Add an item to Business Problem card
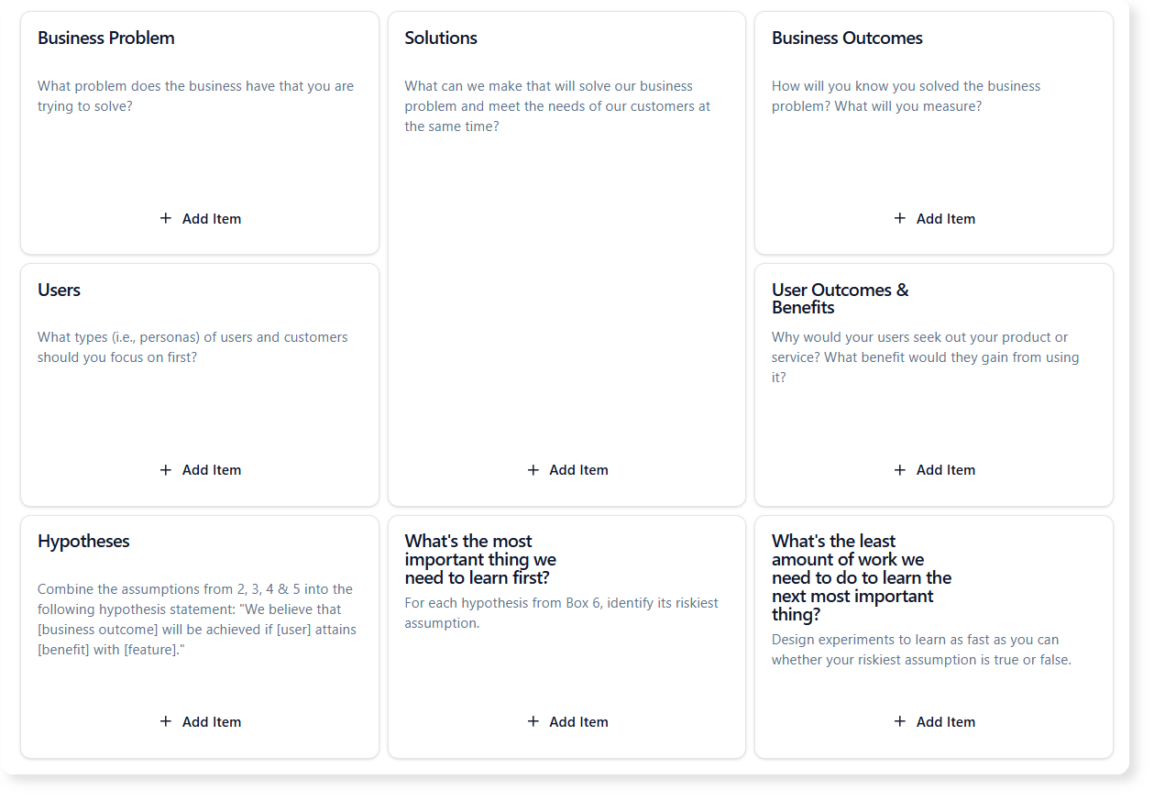 (200, 218)
